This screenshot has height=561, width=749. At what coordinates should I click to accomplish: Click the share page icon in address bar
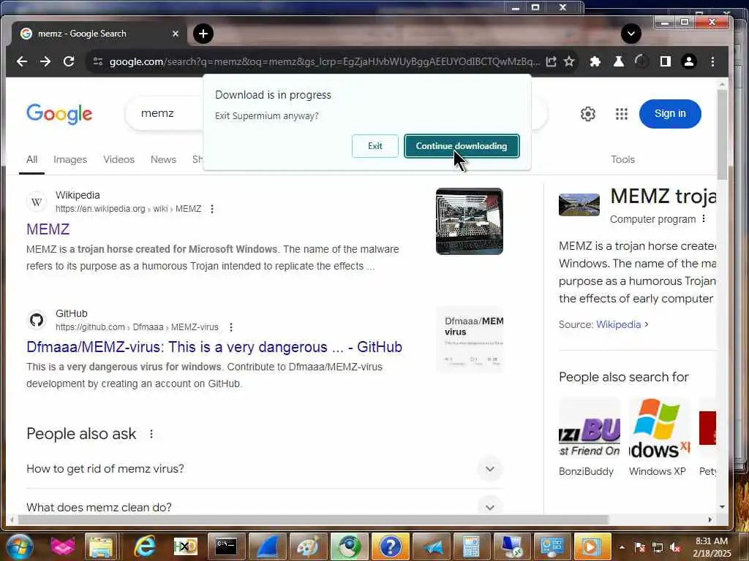(552, 61)
